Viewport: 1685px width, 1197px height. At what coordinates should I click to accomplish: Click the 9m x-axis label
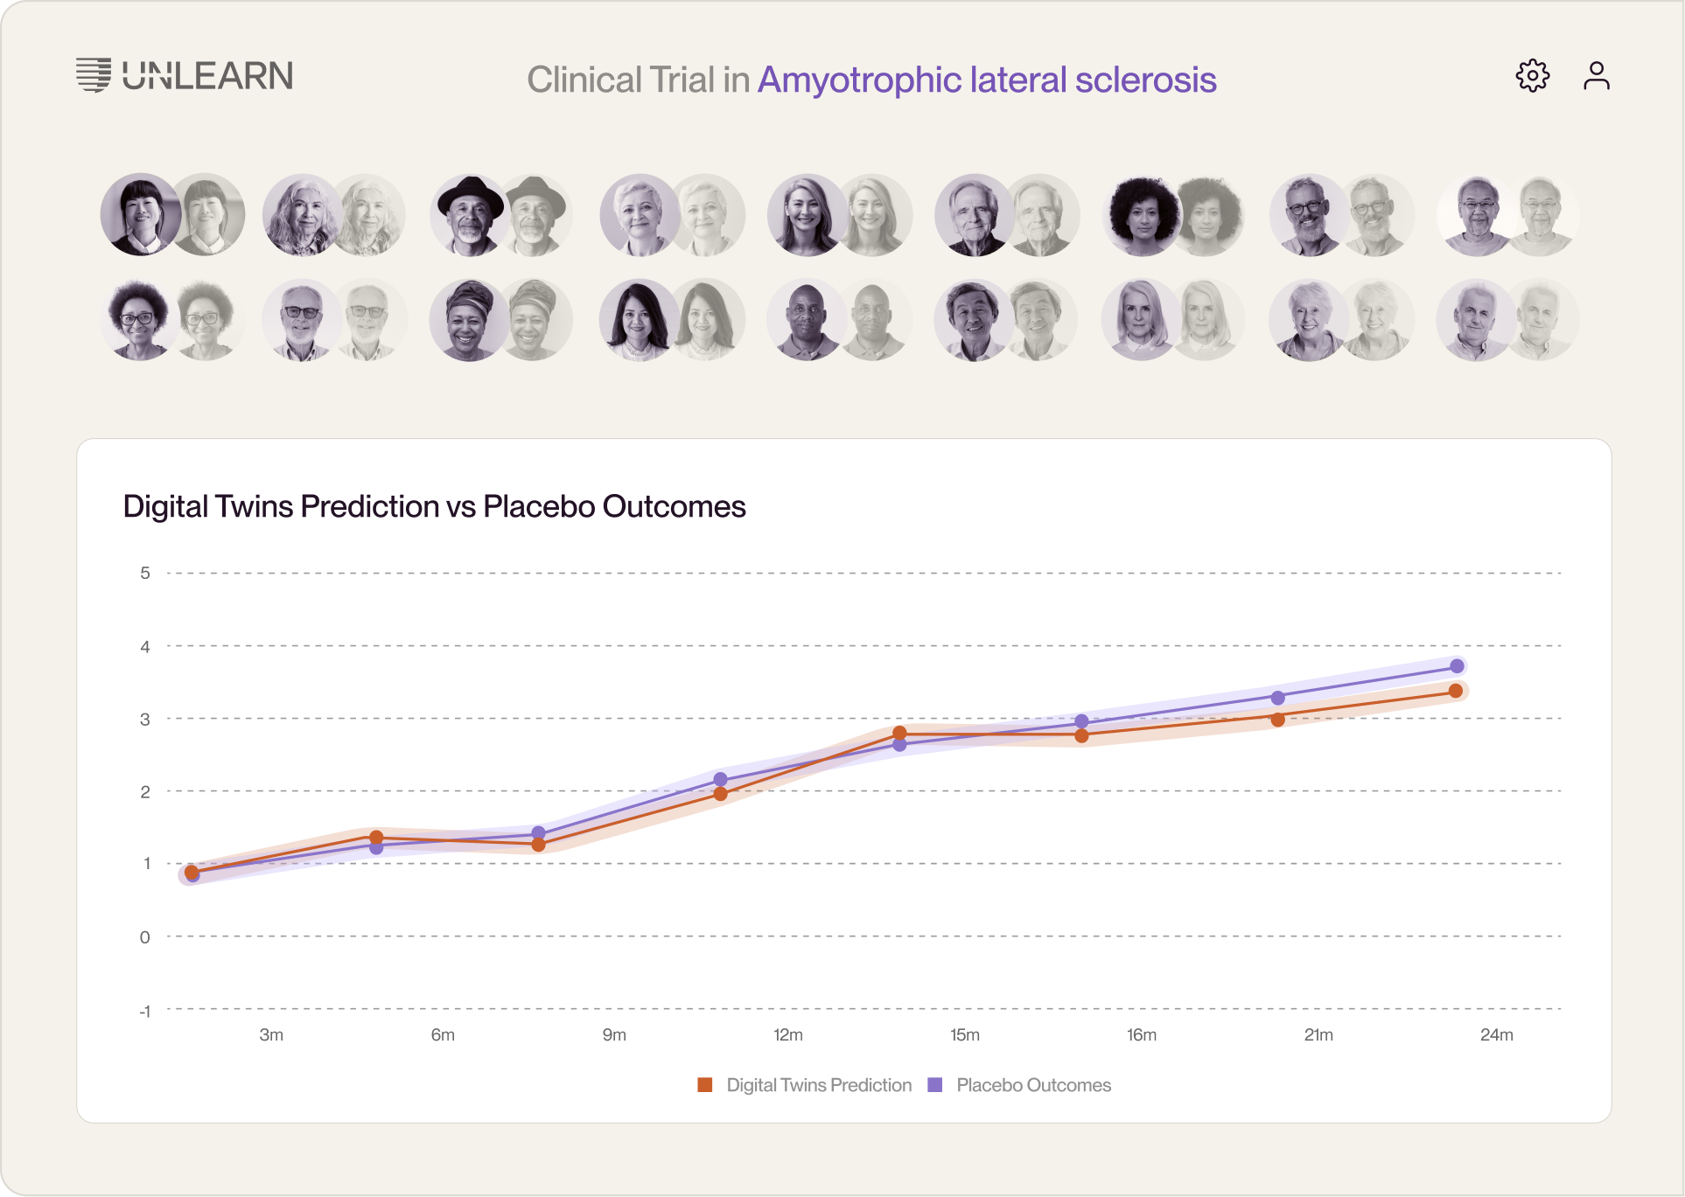pyautogui.click(x=614, y=1035)
